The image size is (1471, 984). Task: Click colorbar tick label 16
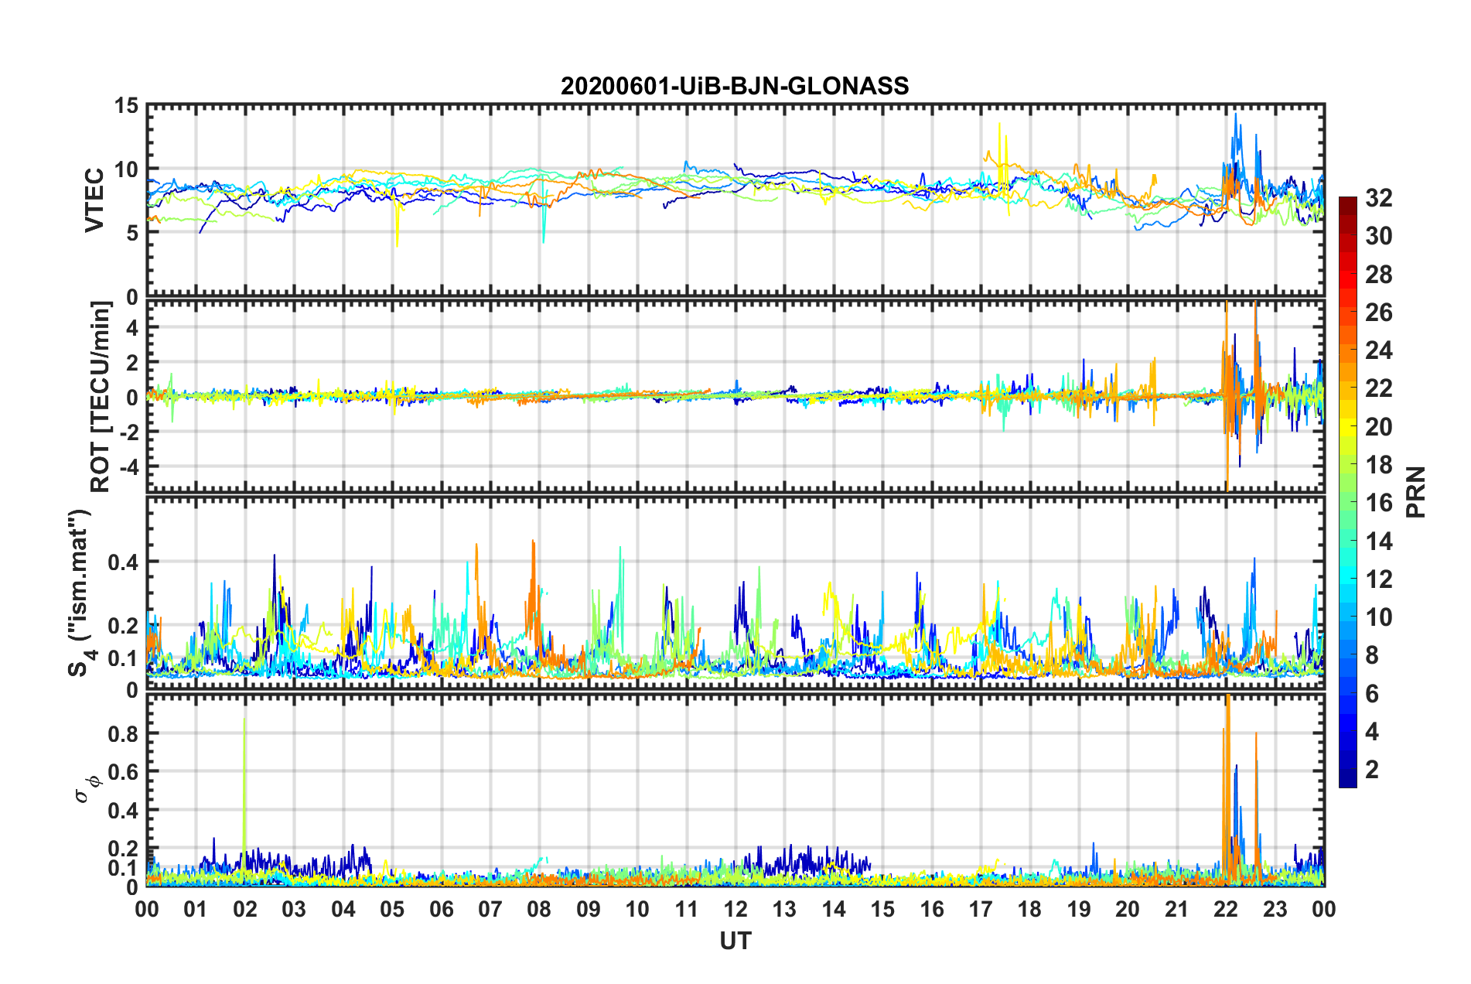pos(1378,503)
